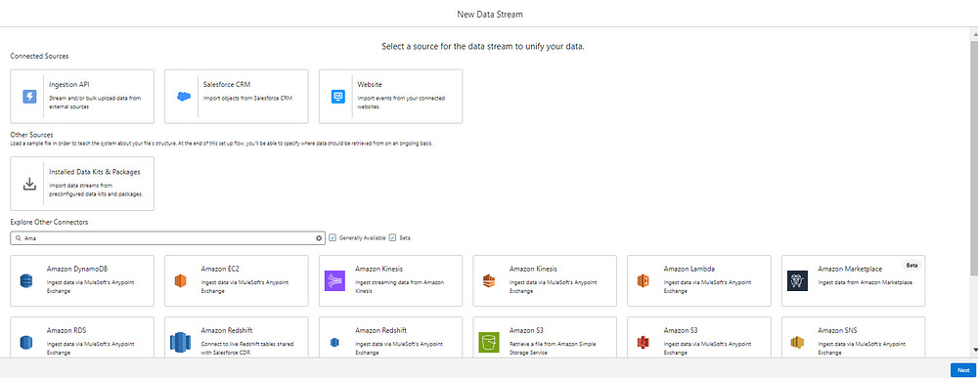Select the "Amazon Marketplace" card title
This screenshot has height=378, width=978.
850,269
